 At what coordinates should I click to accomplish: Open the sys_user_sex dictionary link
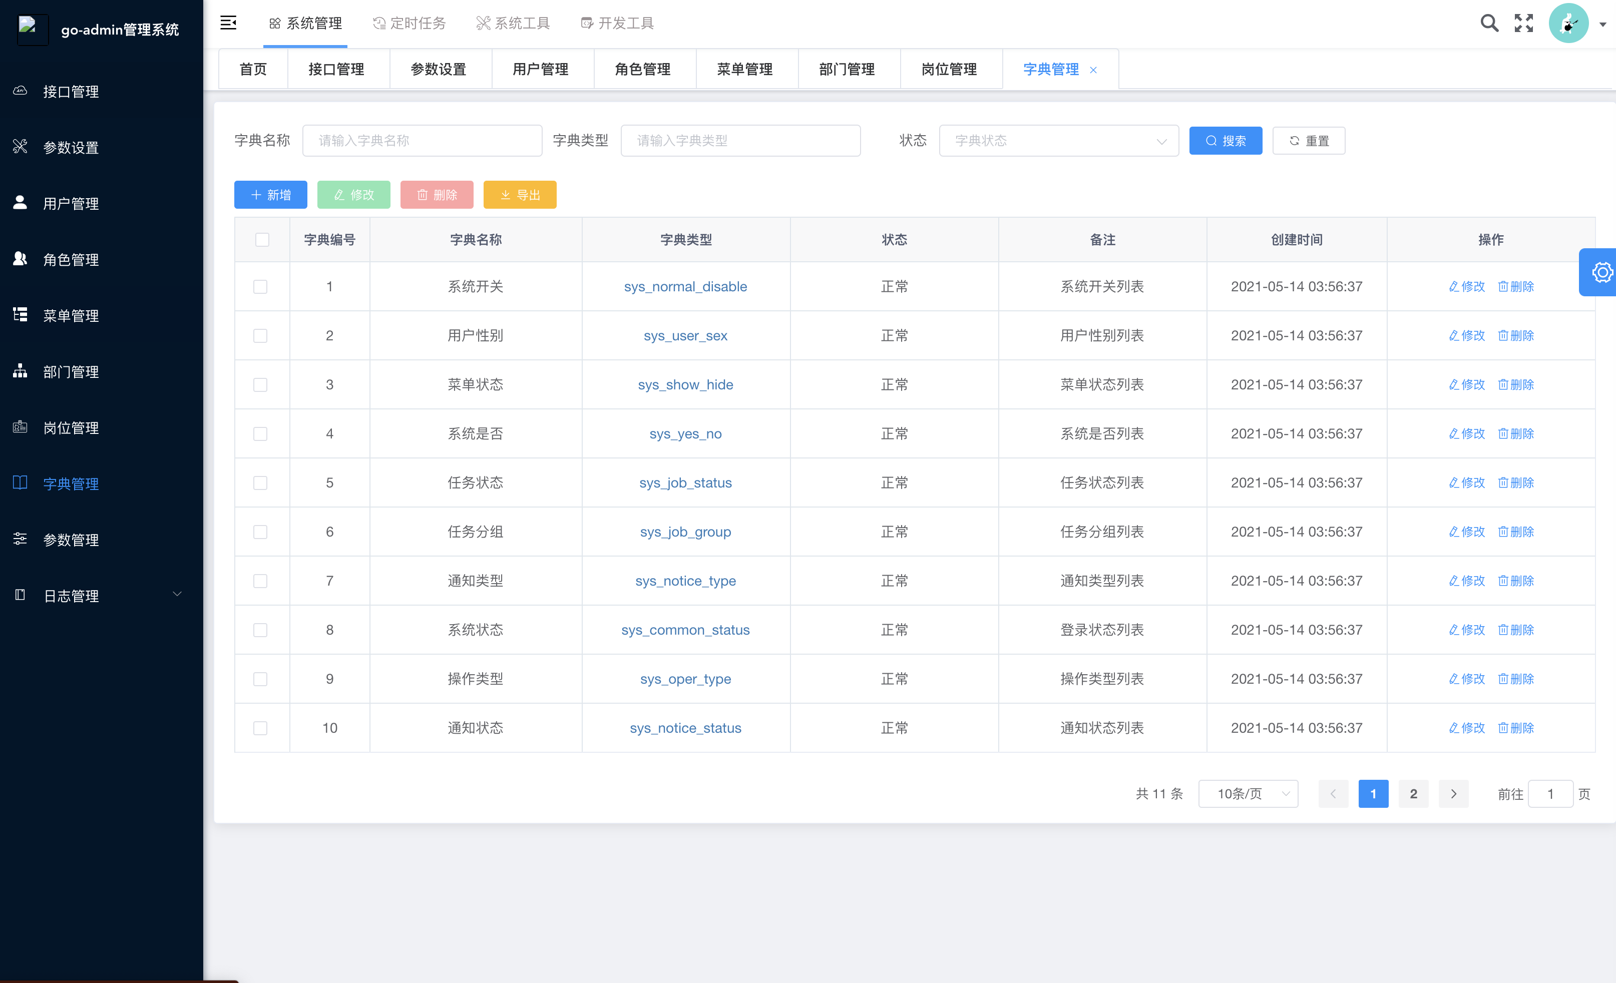[x=685, y=335]
